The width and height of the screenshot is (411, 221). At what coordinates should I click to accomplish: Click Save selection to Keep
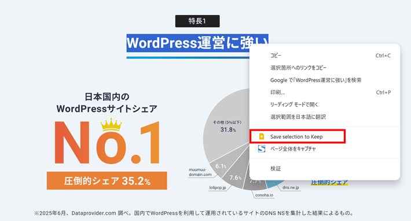(x=325, y=136)
